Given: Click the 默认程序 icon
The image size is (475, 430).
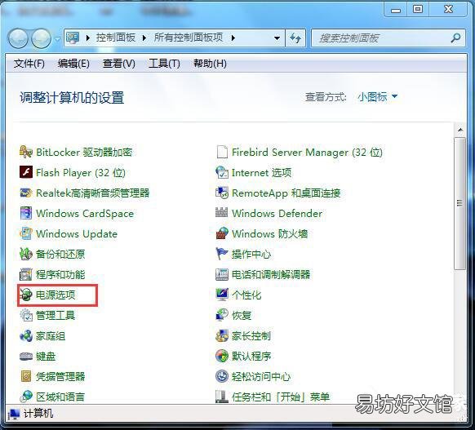Looking at the screenshot, I should point(222,356).
